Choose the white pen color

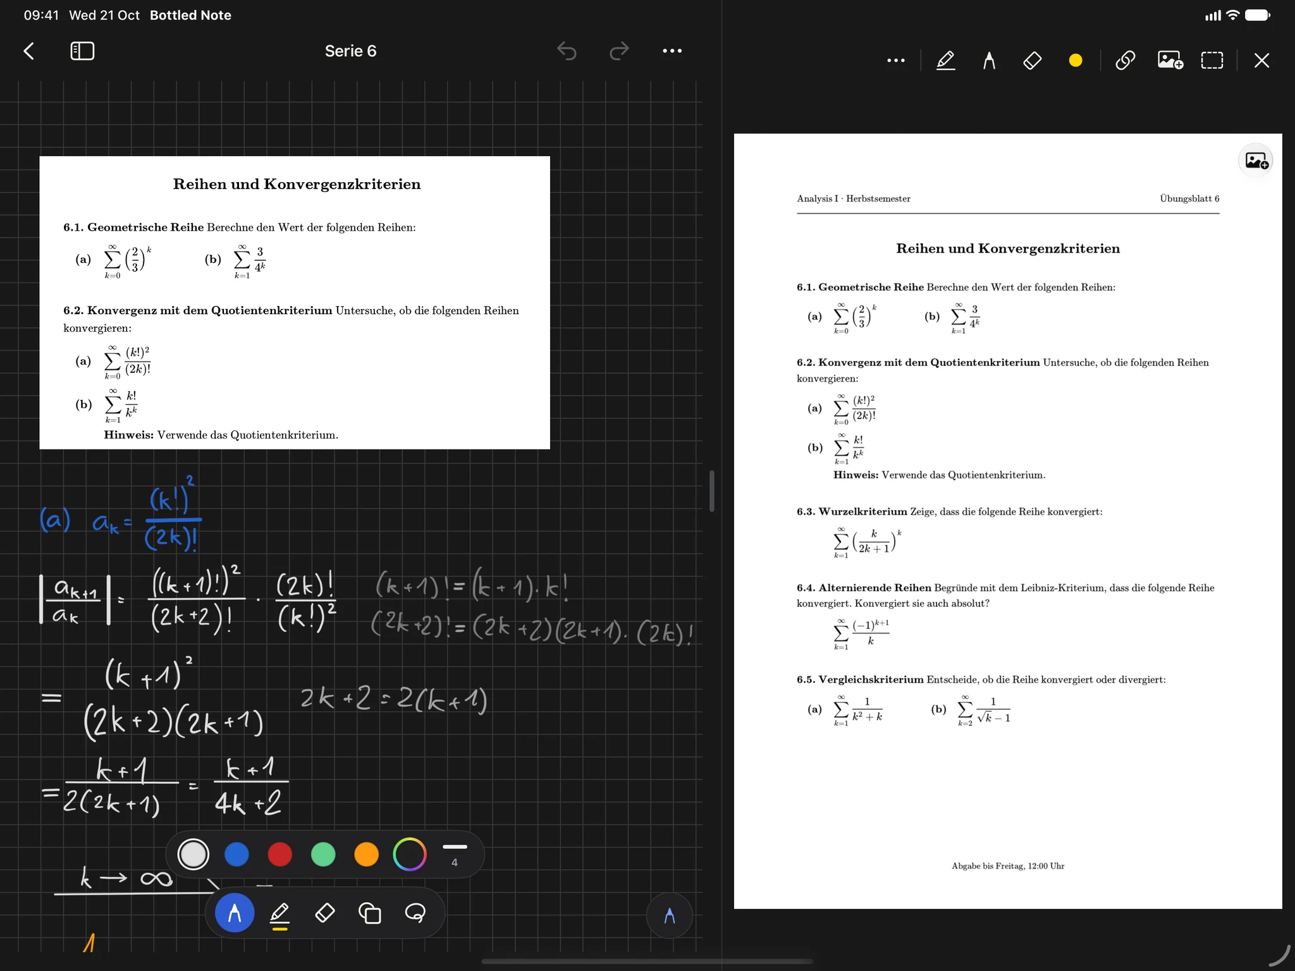(x=193, y=855)
